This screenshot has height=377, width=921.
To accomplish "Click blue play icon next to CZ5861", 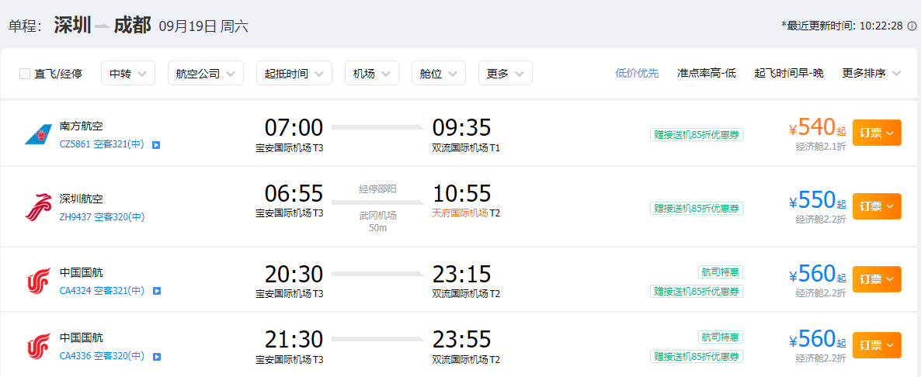I will [x=156, y=144].
